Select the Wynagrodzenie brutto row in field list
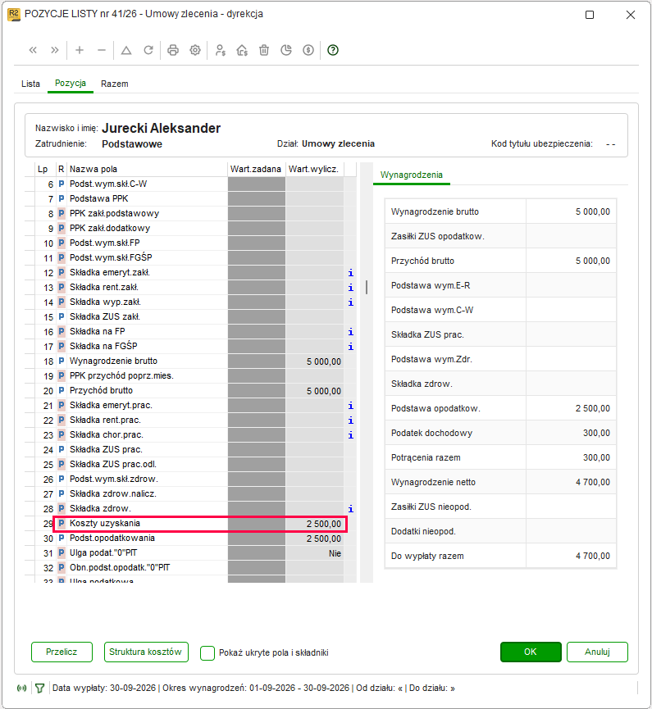 [191, 361]
